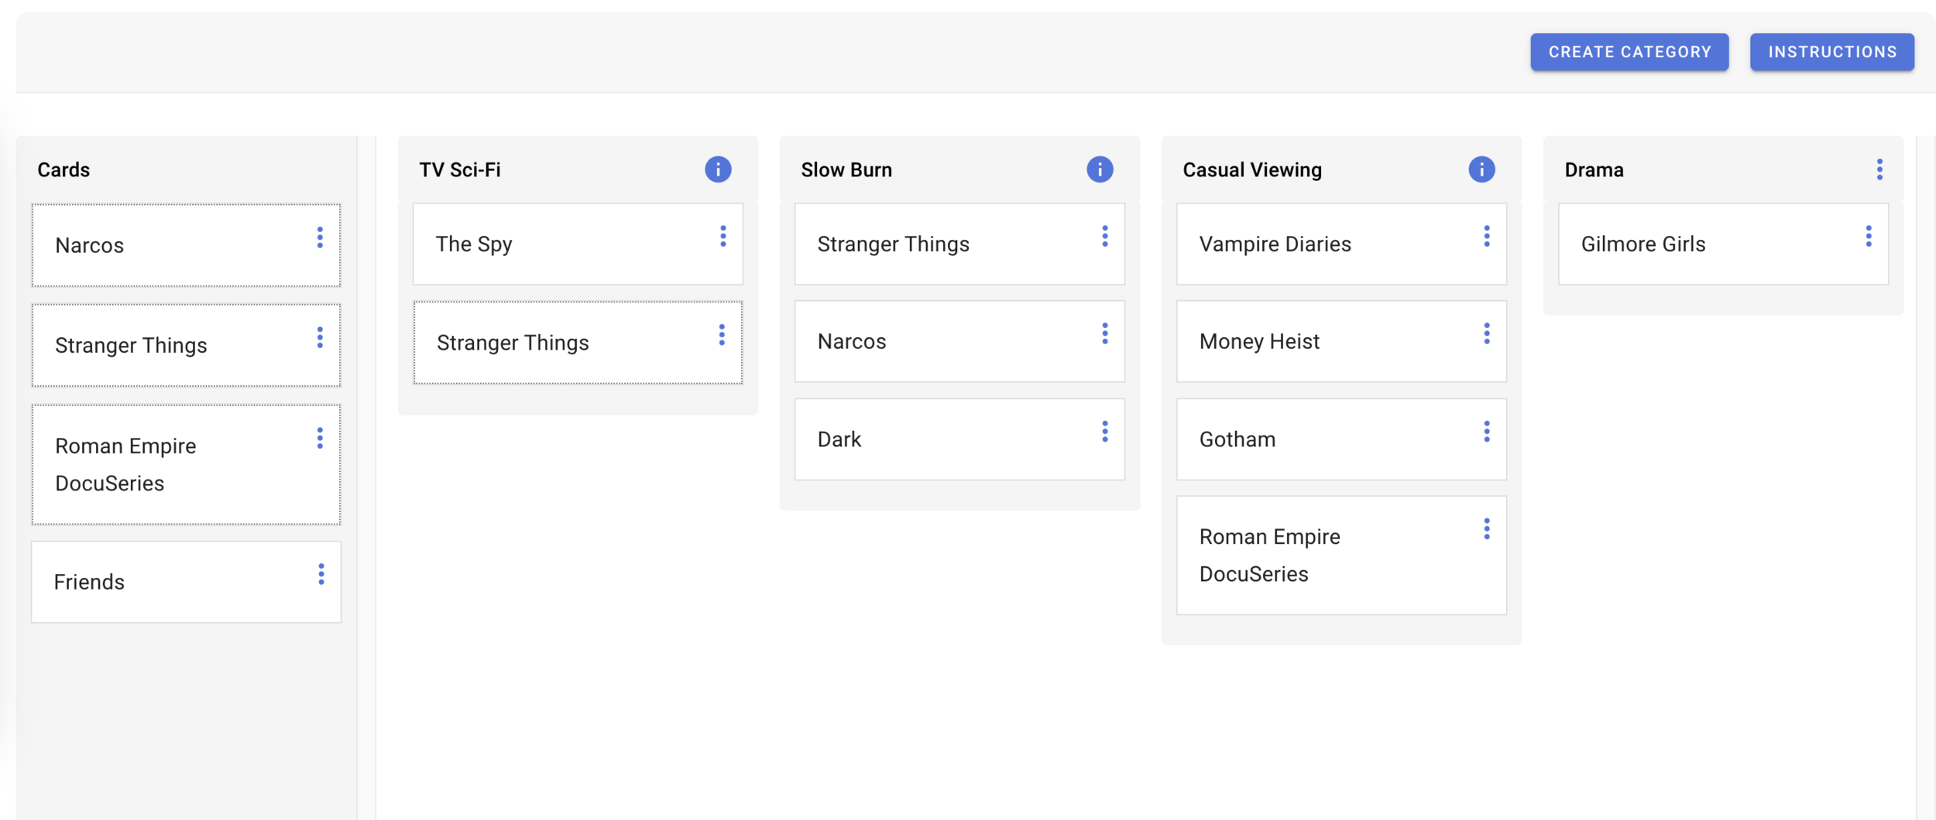Click the Create Category button
The width and height of the screenshot is (1936, 820).
[1629, 52]
